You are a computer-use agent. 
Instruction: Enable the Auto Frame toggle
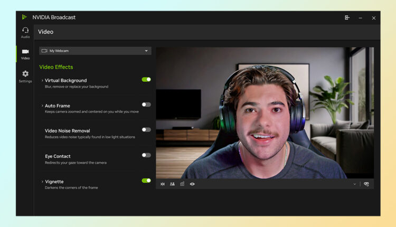click(146, 105)
